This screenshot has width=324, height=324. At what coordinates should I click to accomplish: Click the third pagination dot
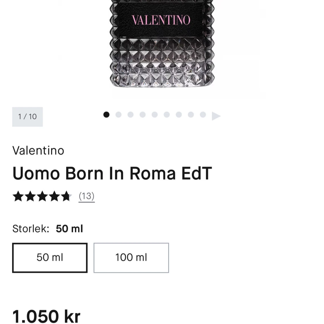coord(130,115)
